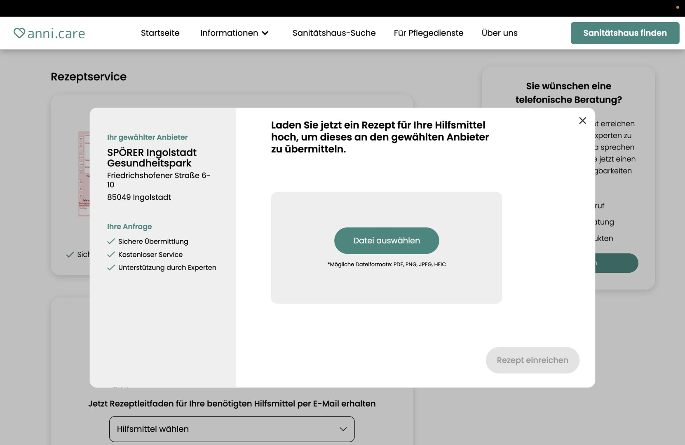Click the address 'Friedrichshofener Straße 6-10'
Image resolution: width=685 pixels, height=445 pixels.
tap(159, 180)
